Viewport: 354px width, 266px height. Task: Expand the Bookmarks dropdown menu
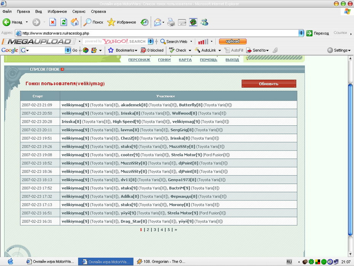click(136, 50)
